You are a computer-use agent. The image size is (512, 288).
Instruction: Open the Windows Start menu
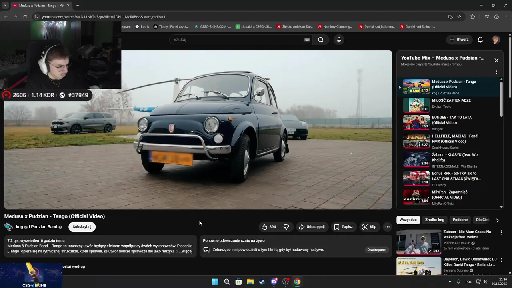(x=215, y=282)
